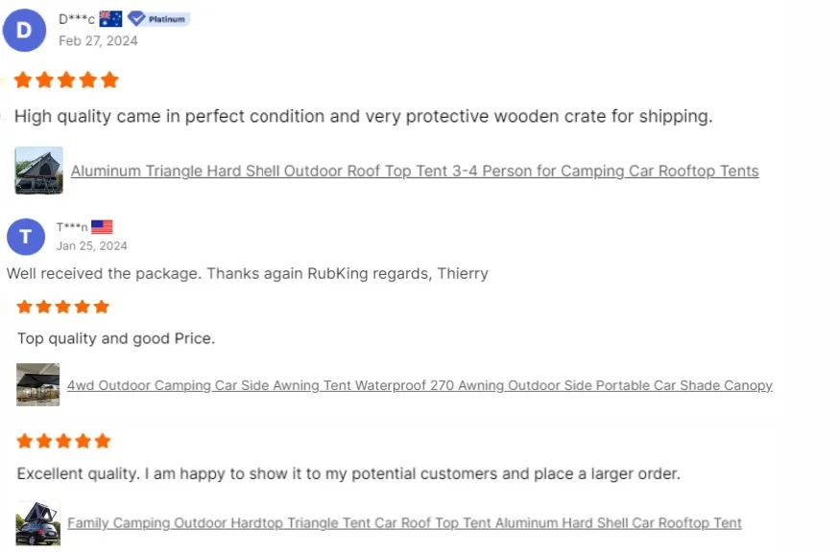
Task: Open Family Camping Outdoor Hardtop Triangle Tent link
Action: coord(404,523)
